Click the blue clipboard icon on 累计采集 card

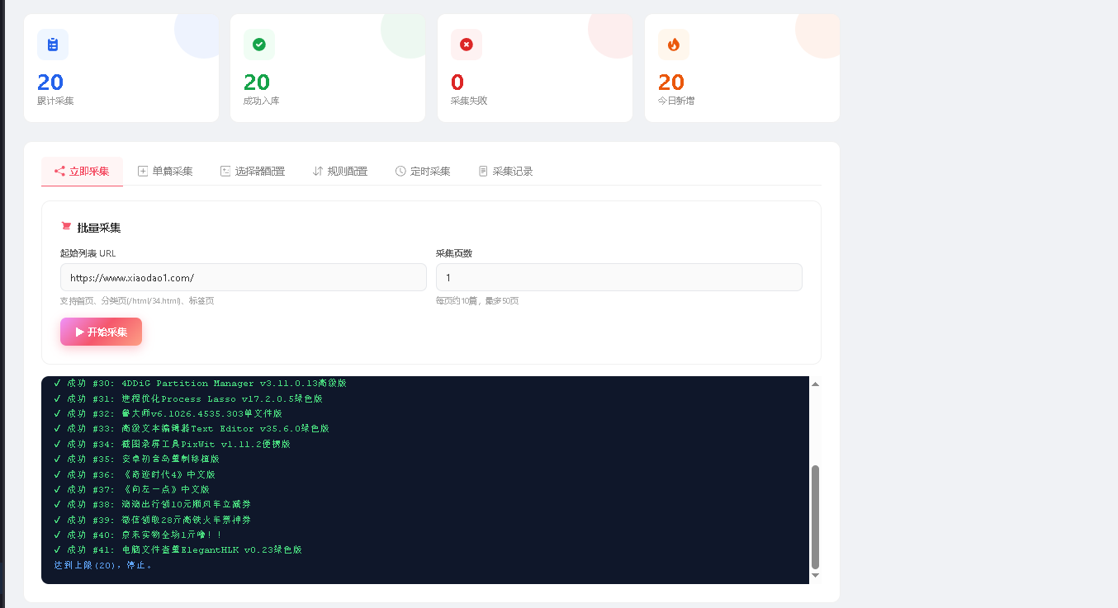pos(52,45)
